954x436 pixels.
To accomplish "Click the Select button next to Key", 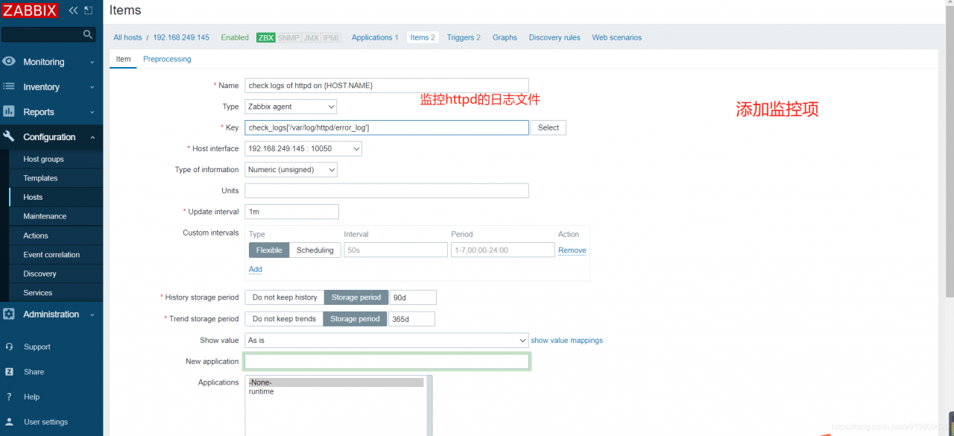I will (549, 127).
